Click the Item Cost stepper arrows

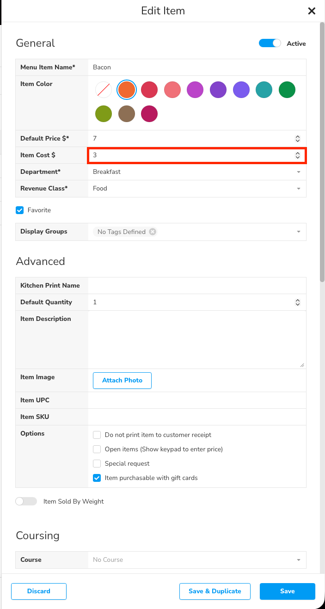[x=298, y=155]
